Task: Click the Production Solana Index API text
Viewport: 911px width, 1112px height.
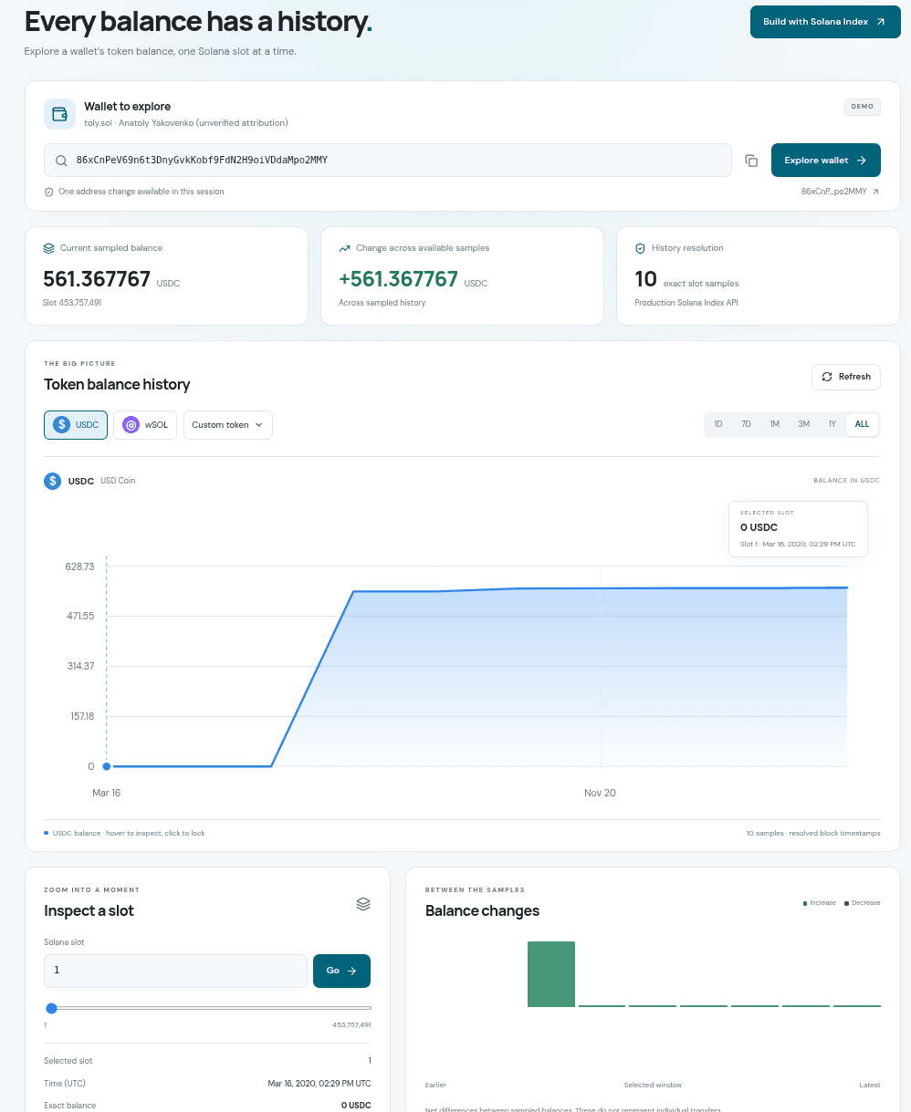Action: click(x=686, y=303)
